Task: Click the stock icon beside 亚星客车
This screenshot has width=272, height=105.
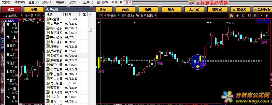Action: click(48, 69)
